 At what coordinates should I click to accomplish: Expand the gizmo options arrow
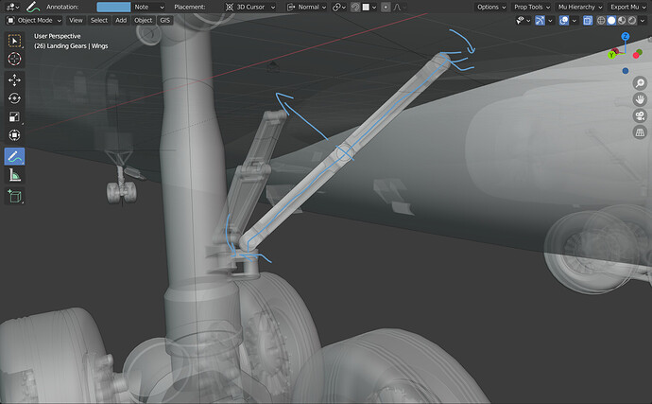pos(551,20)
